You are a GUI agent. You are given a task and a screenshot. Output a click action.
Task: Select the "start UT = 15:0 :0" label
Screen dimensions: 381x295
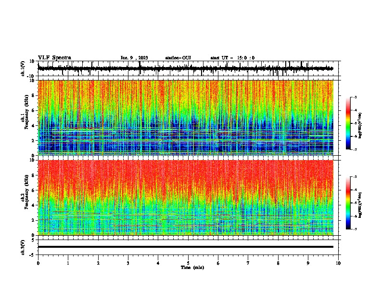pos(232,58)
